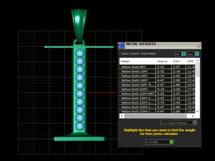Click the horizontal scrollbar thumb

155,116
